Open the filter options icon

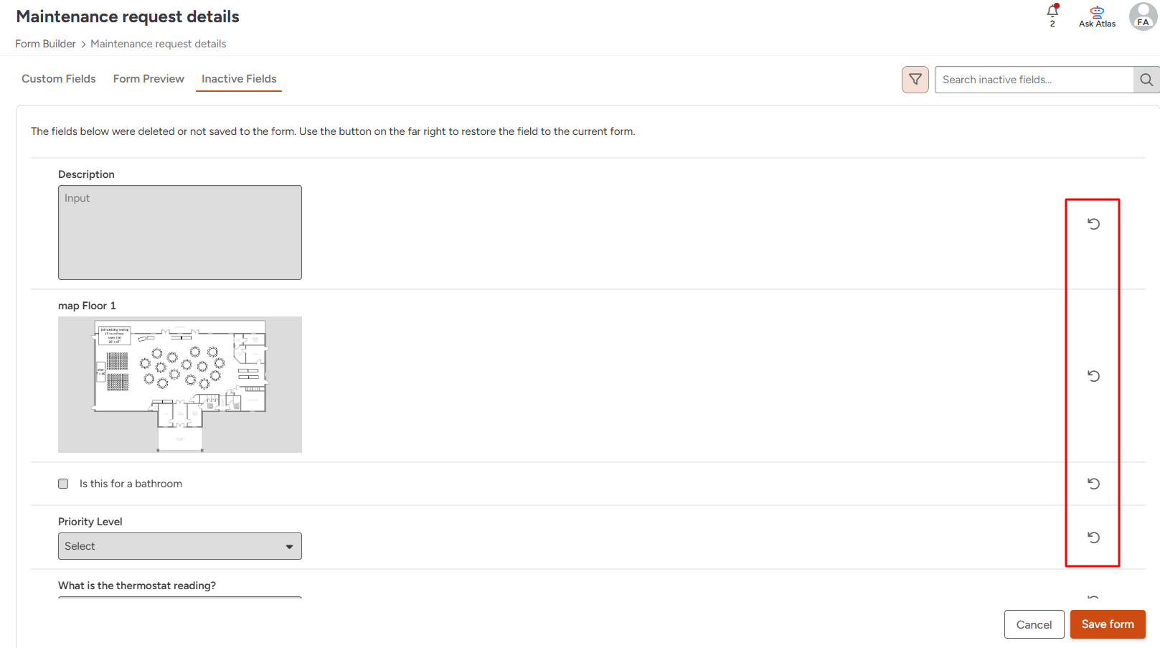[915, 80]
